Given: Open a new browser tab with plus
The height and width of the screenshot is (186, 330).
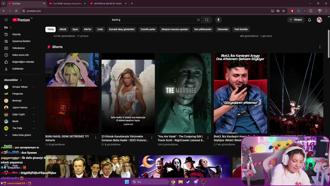Looking at the screenshot, I should (132, 4).
